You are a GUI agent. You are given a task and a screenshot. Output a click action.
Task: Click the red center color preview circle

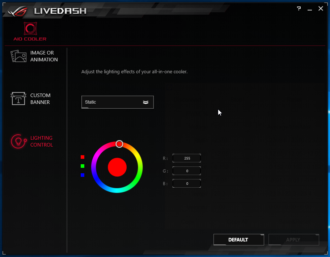(117, 167)
